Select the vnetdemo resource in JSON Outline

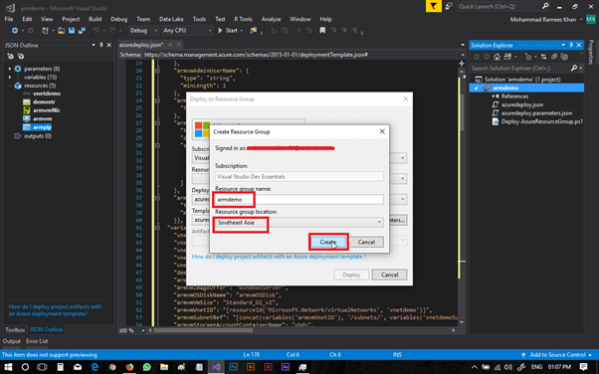(47, 93)
